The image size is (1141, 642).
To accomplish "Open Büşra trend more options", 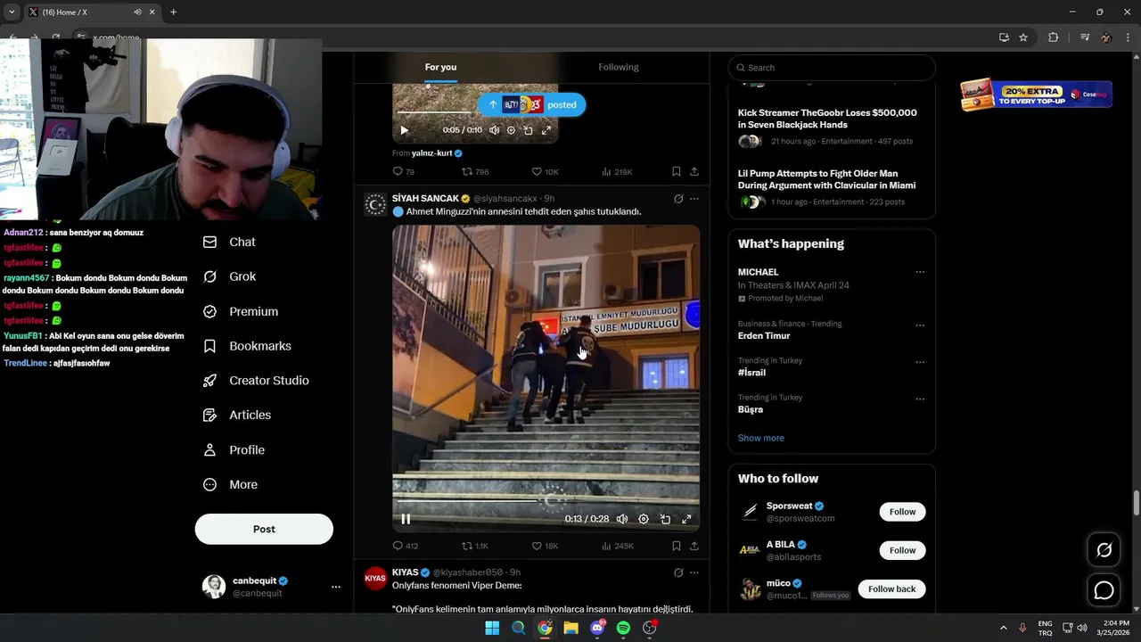I will 920,399.
